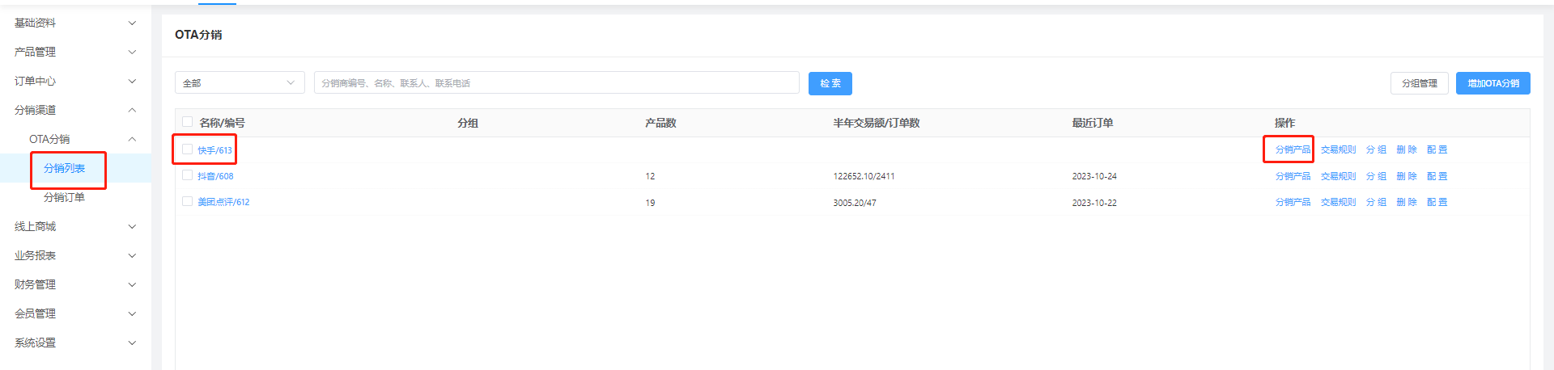Viewport: 1554px width, 370px height.
Task: Click the 检索 search button
Action: 830,83
